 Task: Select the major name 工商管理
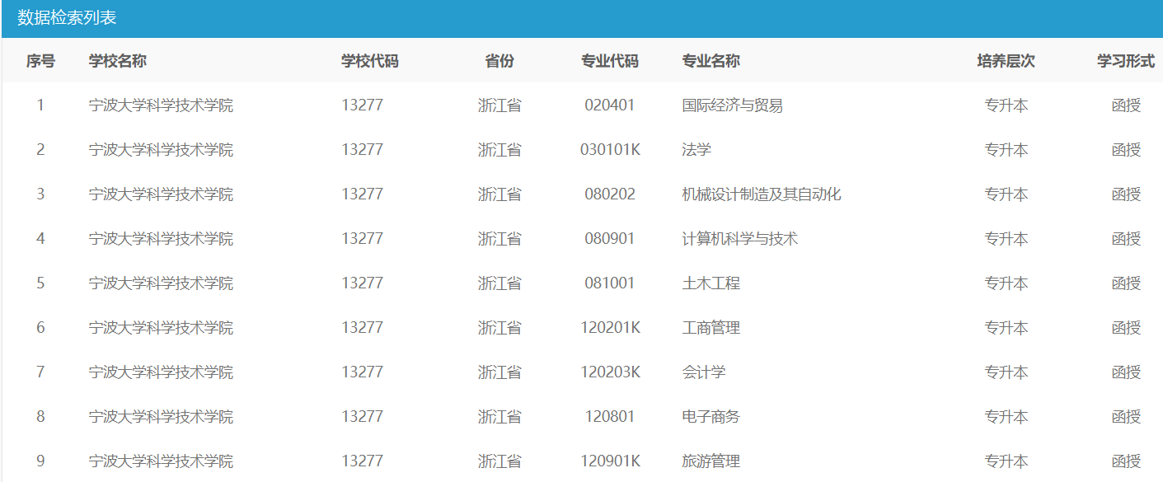click(x=711, y=328)
